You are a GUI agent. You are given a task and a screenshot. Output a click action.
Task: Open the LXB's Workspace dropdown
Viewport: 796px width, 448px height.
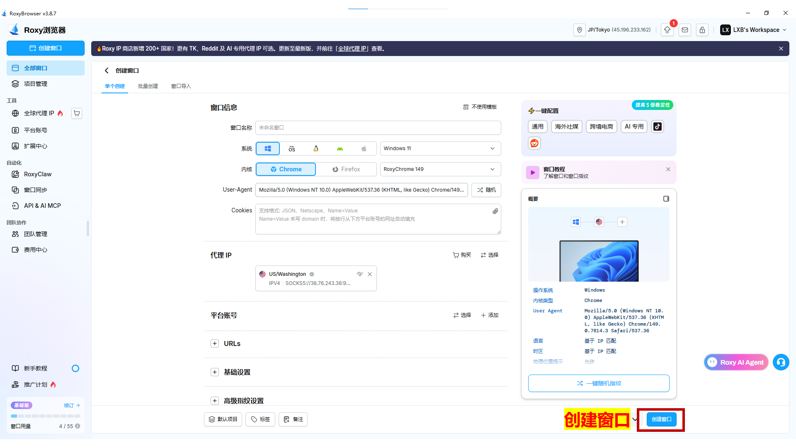[x=753, y=30]
